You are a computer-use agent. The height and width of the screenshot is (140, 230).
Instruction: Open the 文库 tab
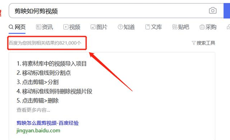(153, 27)
